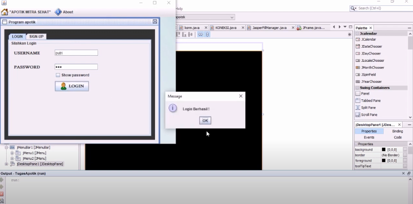Click the home icon beside APOTIK MITRA SEHAT
The width and height of the screenshot is (413, 204).
click(x=4, y=12)
